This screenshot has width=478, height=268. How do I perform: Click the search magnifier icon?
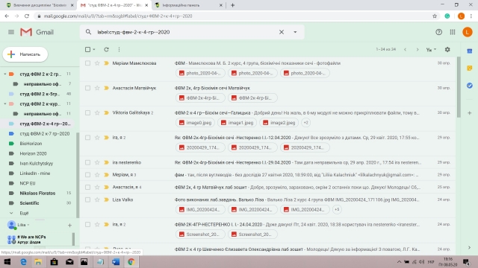point(88,32)
